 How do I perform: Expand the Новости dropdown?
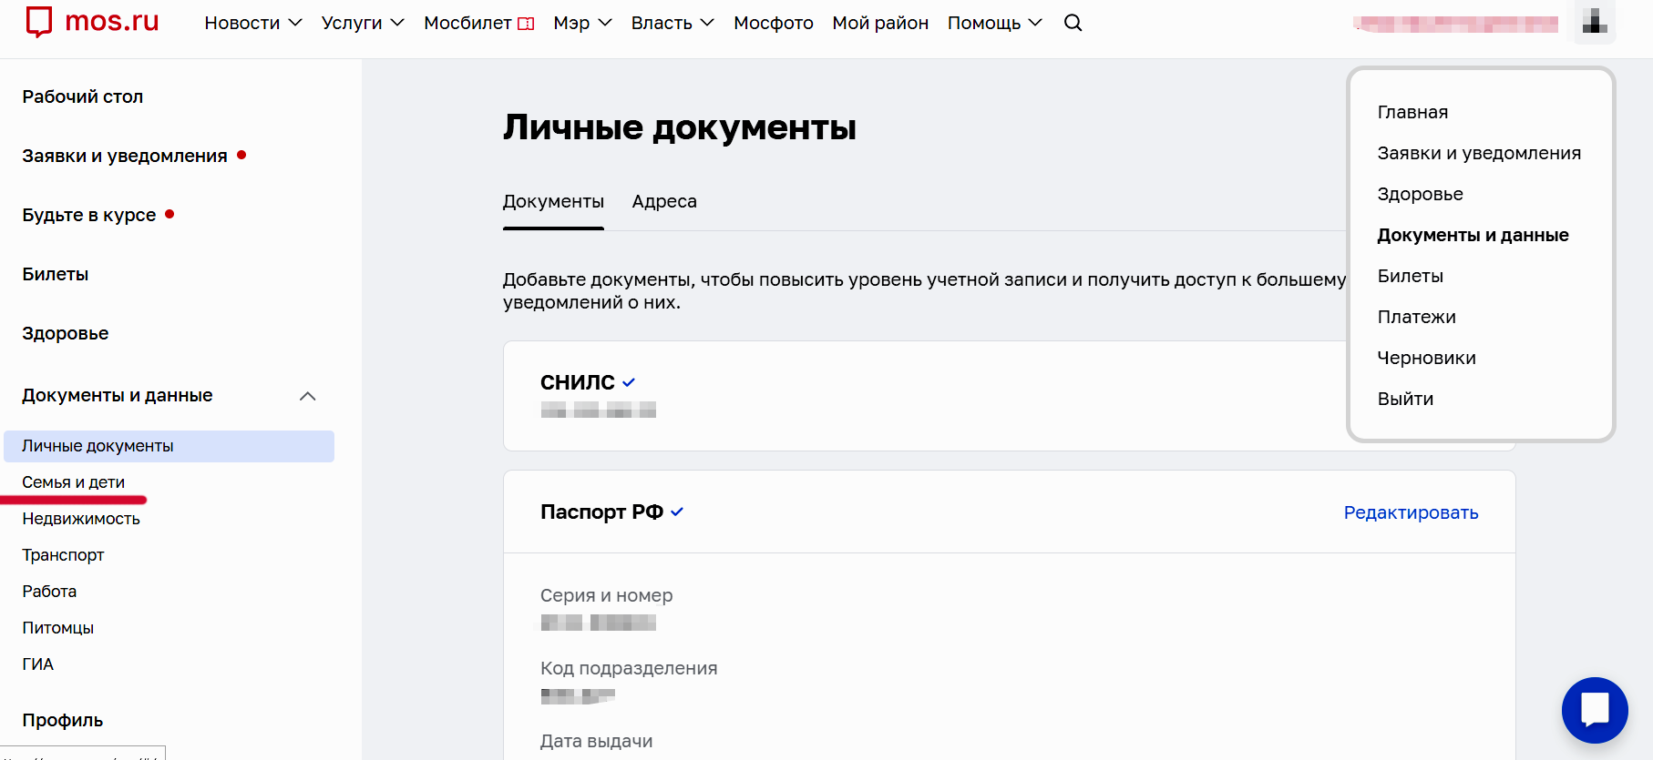coord(252,23)
